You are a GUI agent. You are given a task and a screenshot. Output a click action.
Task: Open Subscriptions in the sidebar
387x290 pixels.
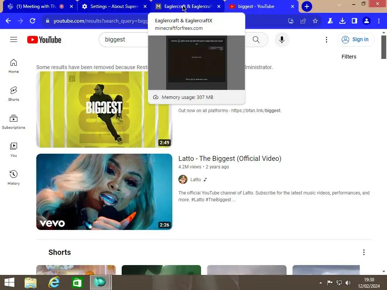click(x=14, y=122)
